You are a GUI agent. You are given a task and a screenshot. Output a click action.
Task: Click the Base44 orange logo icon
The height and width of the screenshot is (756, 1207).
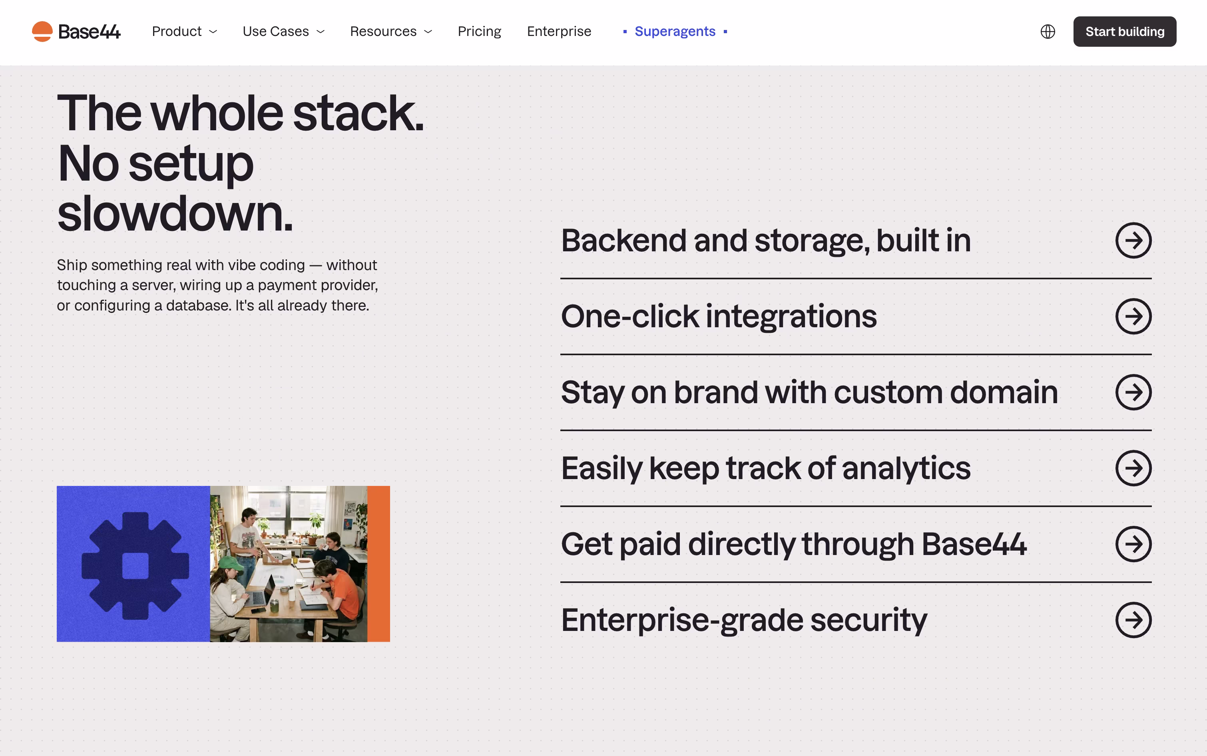click(42, 32)
